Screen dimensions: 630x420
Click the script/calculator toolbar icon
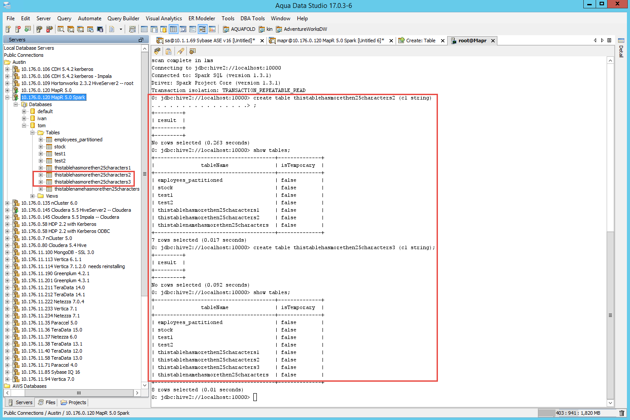[132, 29]
